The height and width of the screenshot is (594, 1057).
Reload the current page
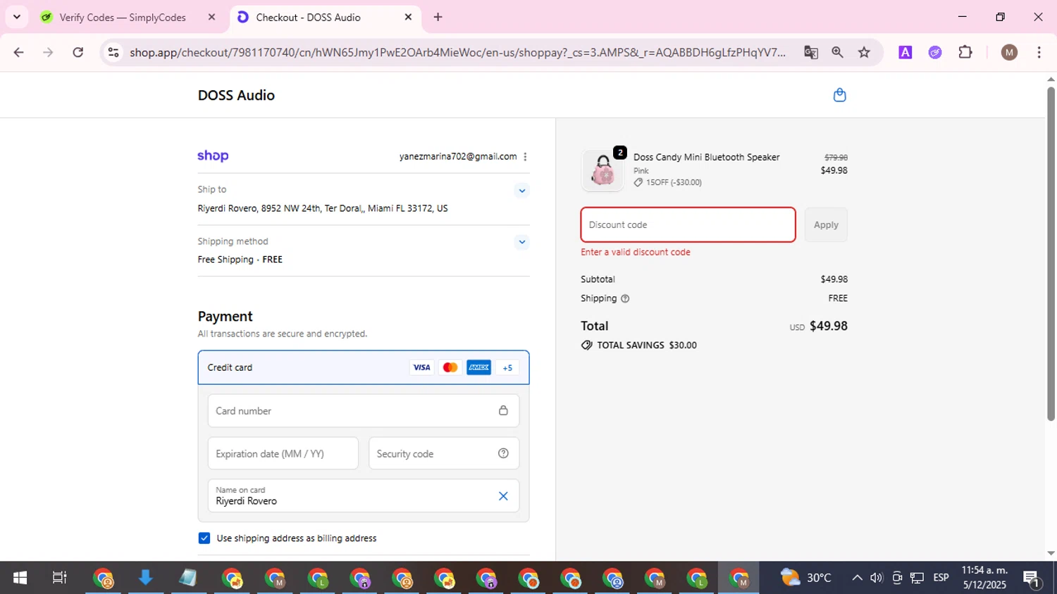pos(78,52)
